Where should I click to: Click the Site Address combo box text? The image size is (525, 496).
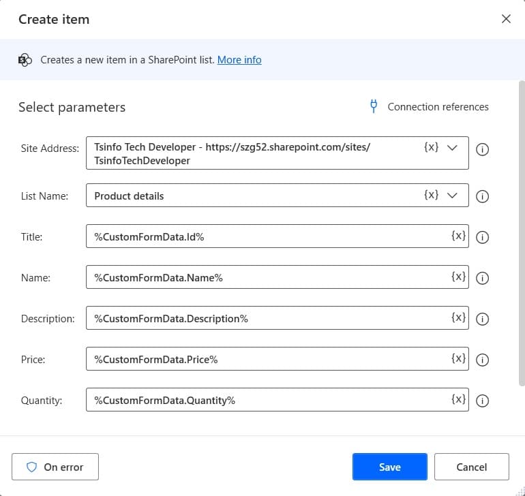[232, 153]
